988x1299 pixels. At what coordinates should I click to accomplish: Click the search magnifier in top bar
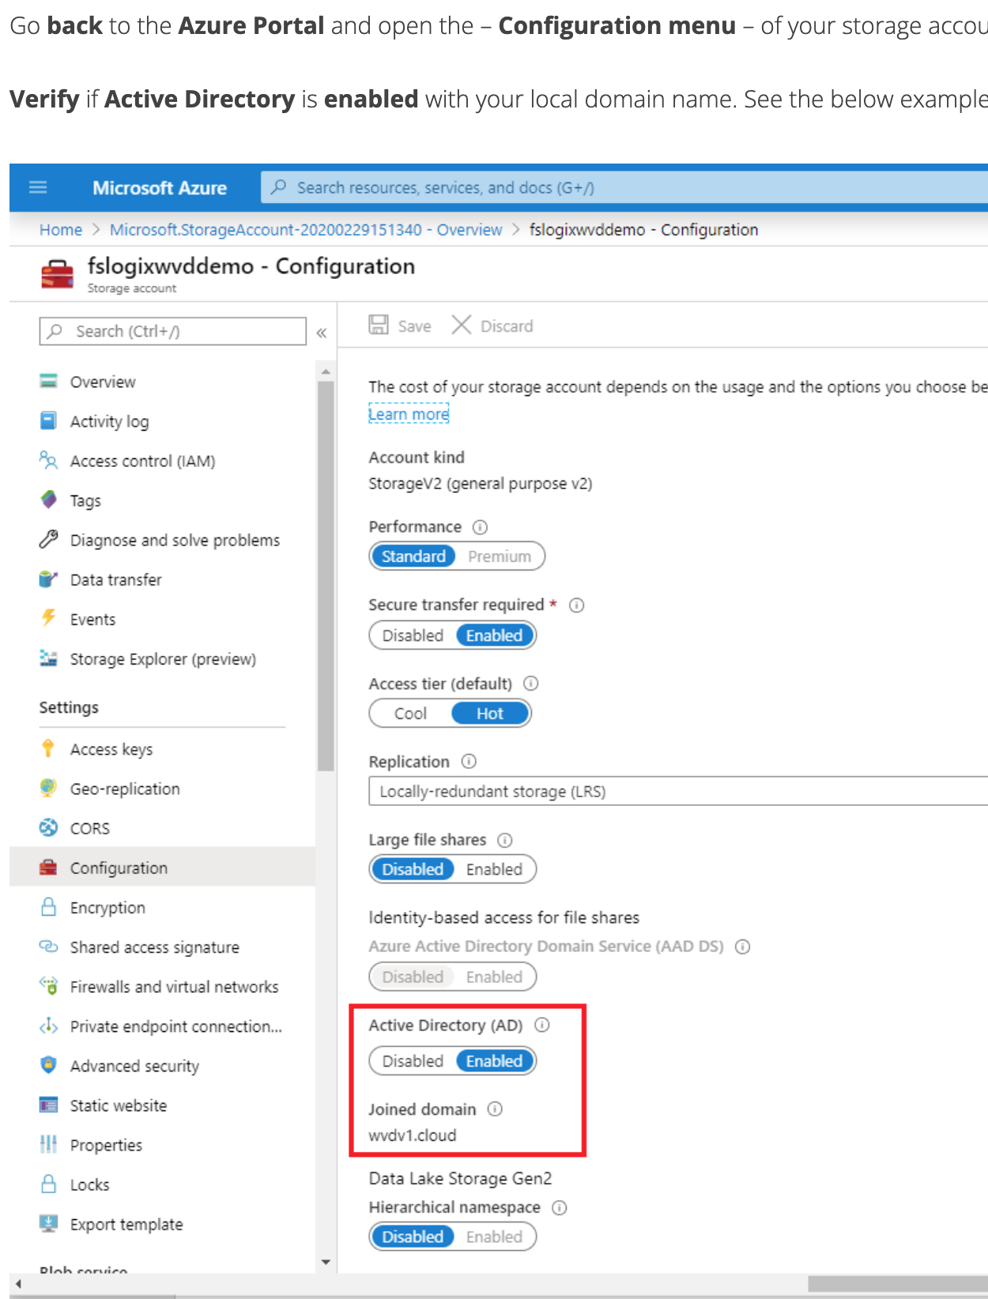coord(278,187)
